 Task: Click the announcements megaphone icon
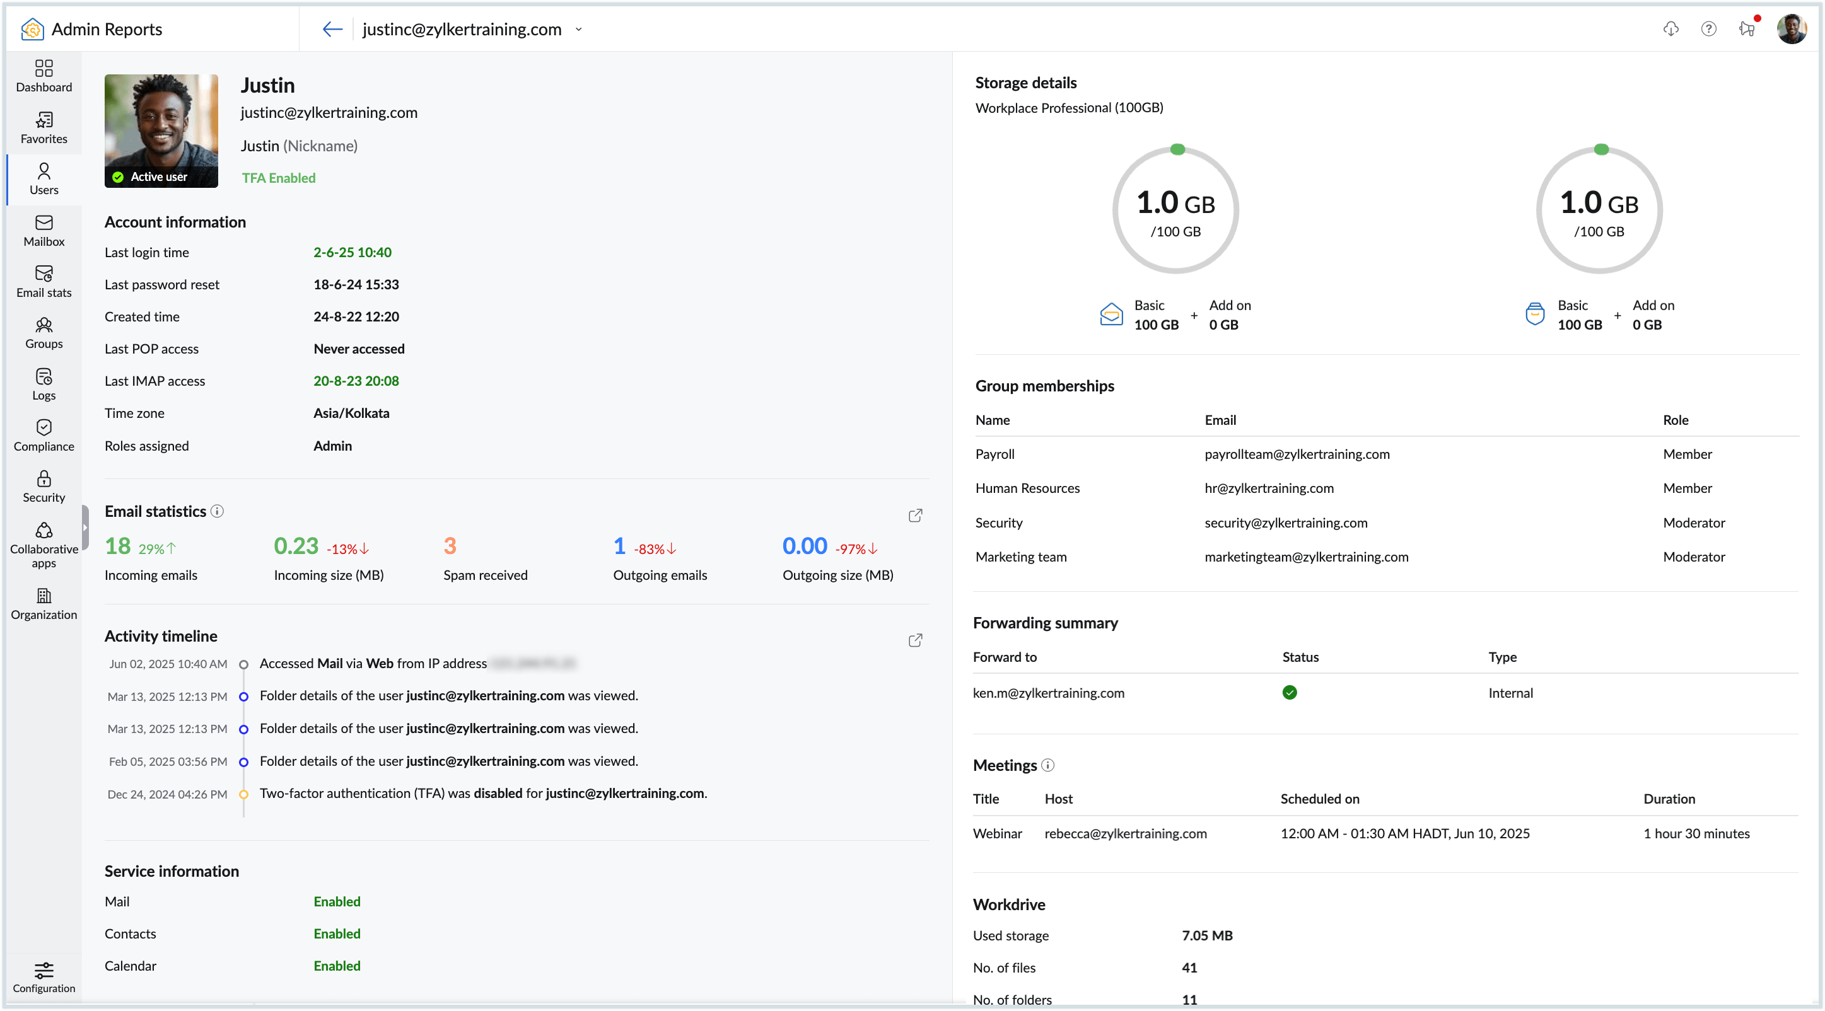tap(1746, 29)
